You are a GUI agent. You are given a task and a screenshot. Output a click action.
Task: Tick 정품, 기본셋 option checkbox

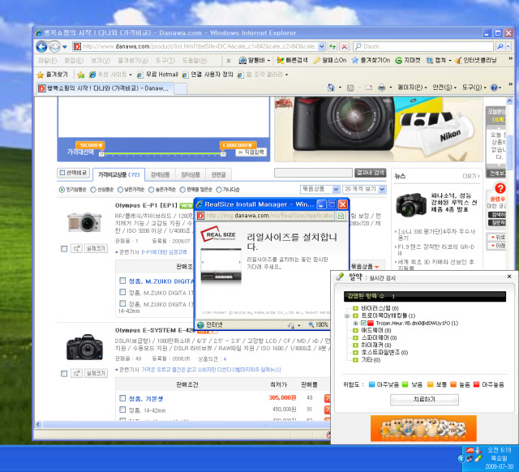click(122, 398)
